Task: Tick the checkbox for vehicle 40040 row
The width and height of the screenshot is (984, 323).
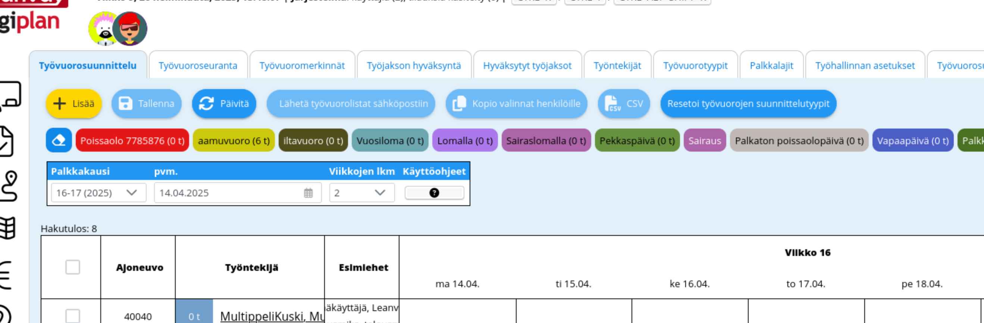Action: [x=73, y=316]
